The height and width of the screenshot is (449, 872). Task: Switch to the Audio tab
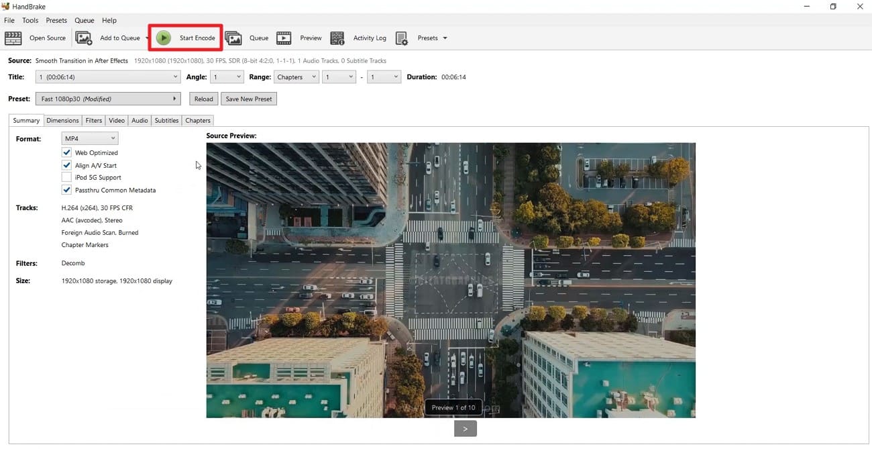(x=140, y=121)
